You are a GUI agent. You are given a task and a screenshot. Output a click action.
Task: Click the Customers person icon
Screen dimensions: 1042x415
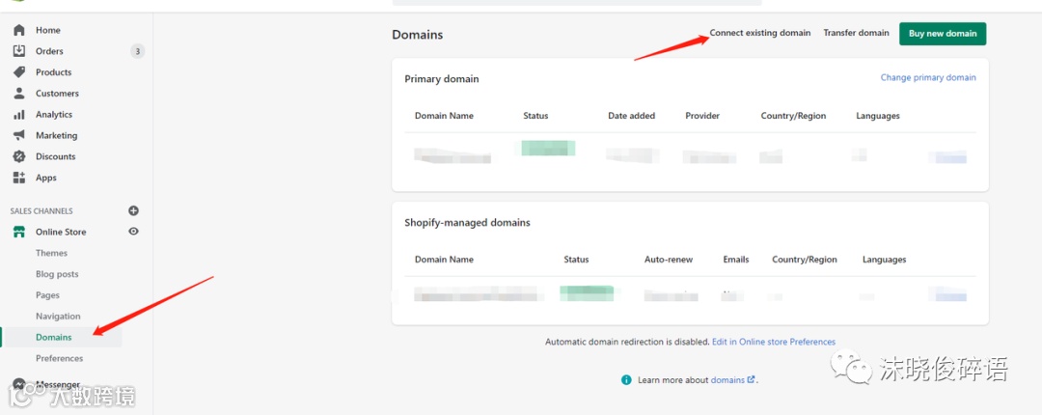pos(19,94)
